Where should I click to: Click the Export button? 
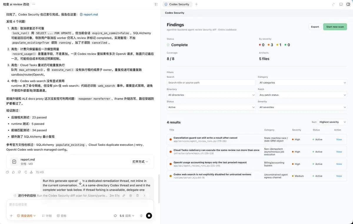(315, 27)
